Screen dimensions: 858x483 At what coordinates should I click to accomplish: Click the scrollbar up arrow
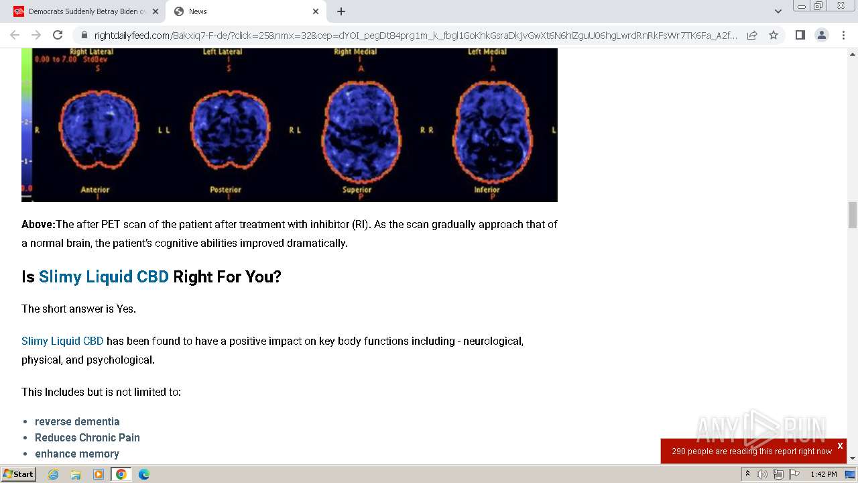(853, 53)
